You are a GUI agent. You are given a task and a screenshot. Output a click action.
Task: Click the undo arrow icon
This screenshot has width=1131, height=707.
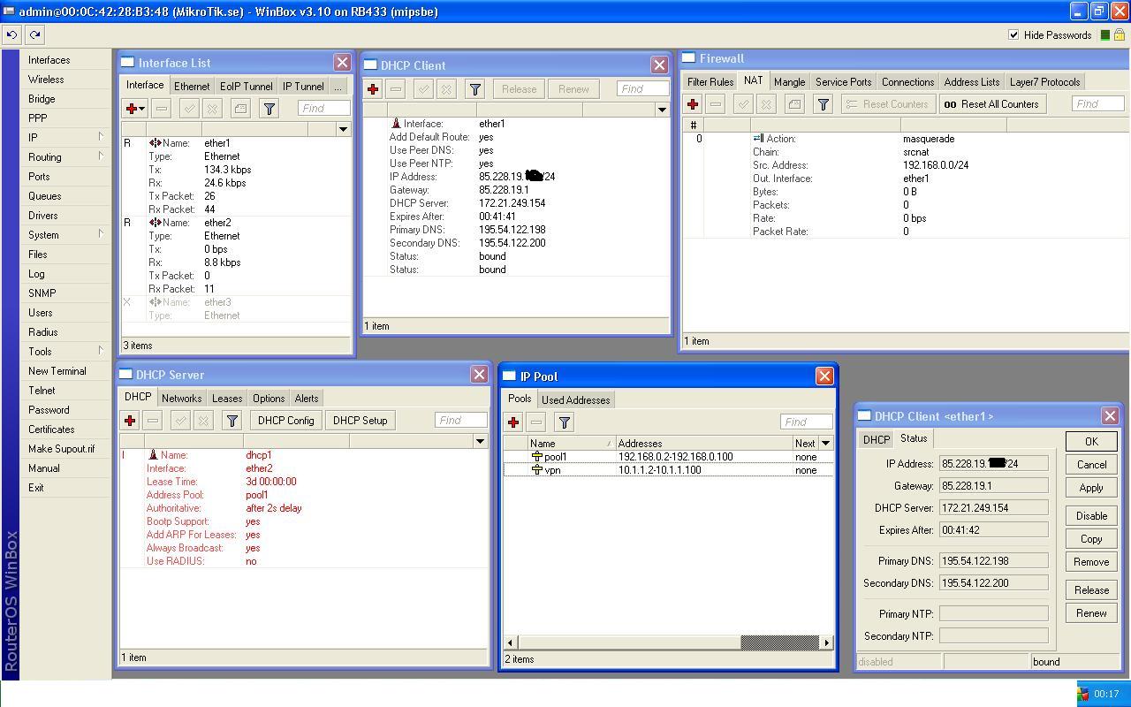[x=11, y=34]
